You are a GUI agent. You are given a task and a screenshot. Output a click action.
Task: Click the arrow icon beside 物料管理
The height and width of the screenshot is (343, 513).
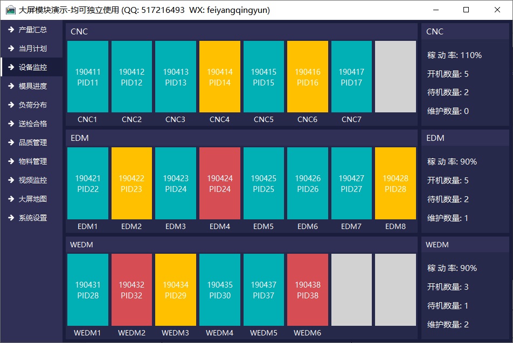click(x=10, y=161)
